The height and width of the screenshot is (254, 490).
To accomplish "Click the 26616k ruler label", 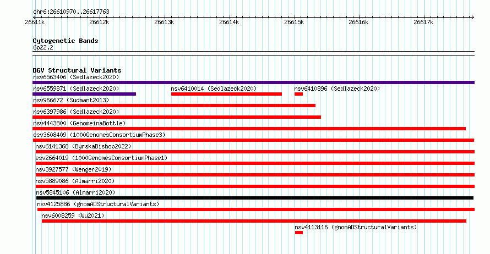I will coord(358,22).
